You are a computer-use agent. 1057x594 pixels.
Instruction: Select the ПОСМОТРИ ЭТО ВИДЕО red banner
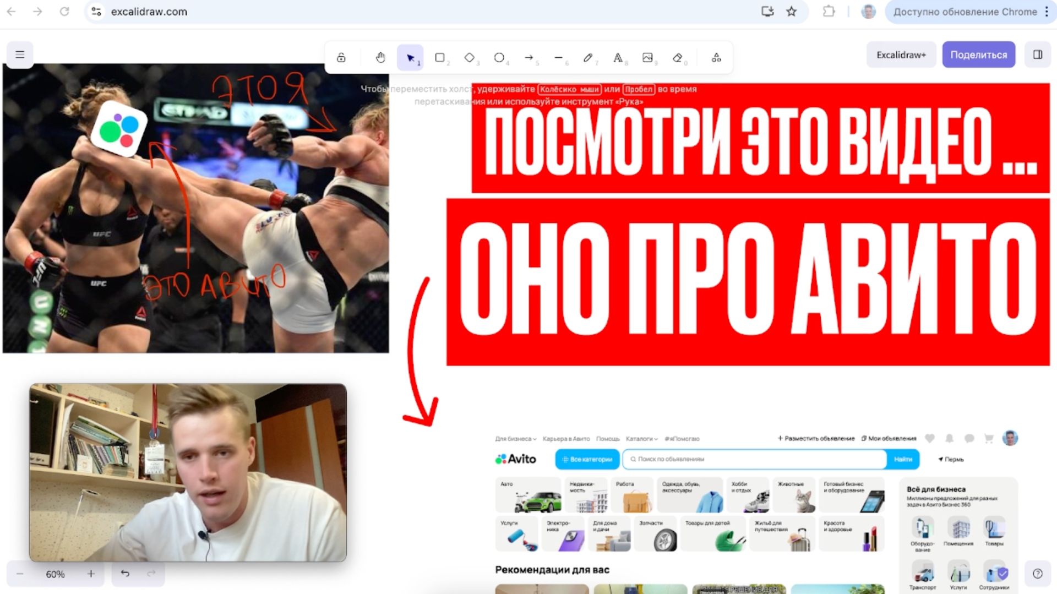760,139
